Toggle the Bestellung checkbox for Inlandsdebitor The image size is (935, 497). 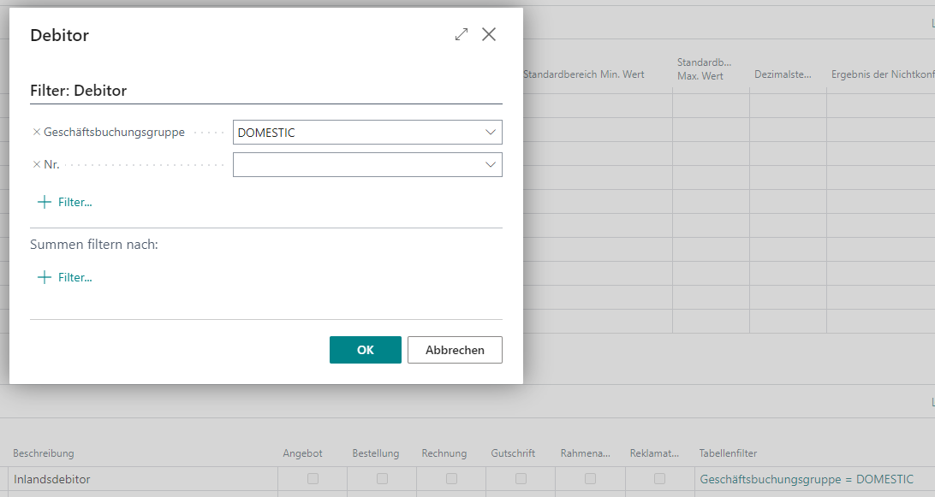click(x=382, y=479)
